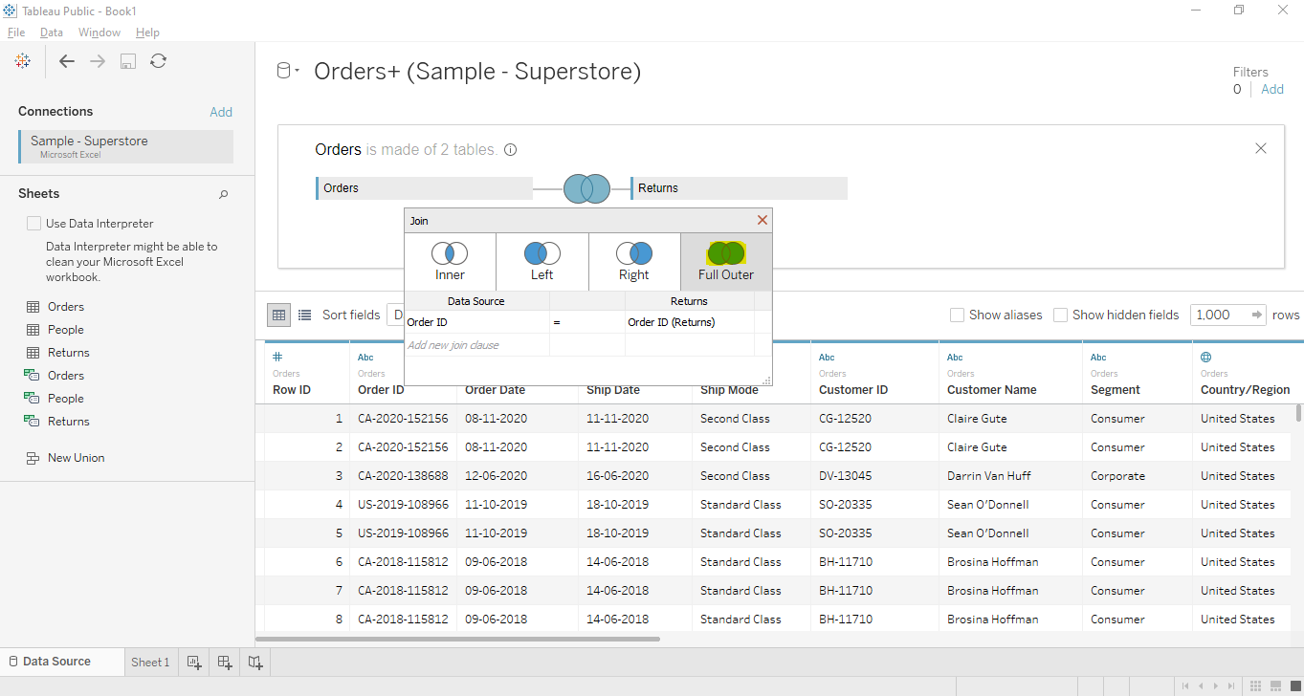Close the Orders physical table panel

(x=1260, y=148)
